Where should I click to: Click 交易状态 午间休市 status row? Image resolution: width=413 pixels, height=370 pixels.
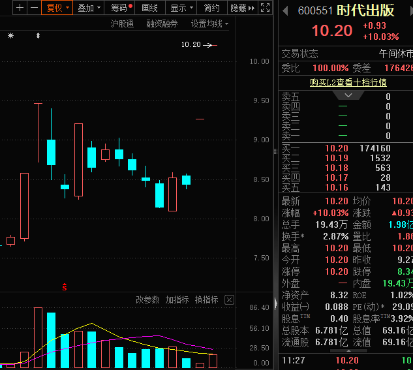coord(347,54)
